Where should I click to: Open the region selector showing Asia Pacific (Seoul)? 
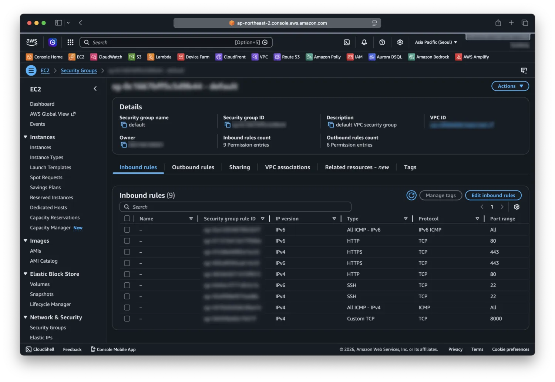pyautogui.click(x=435, y=42)
